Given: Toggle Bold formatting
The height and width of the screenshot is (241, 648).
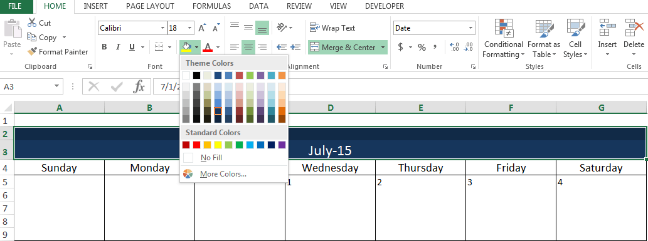Looking at the screenshot, I should coord(104,47).
